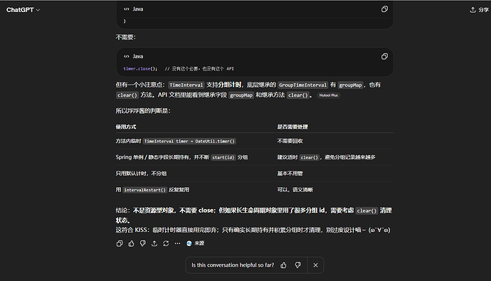
Task: Click the inline GroupTimeInterval code tag
Action: (x=303, y=85)
